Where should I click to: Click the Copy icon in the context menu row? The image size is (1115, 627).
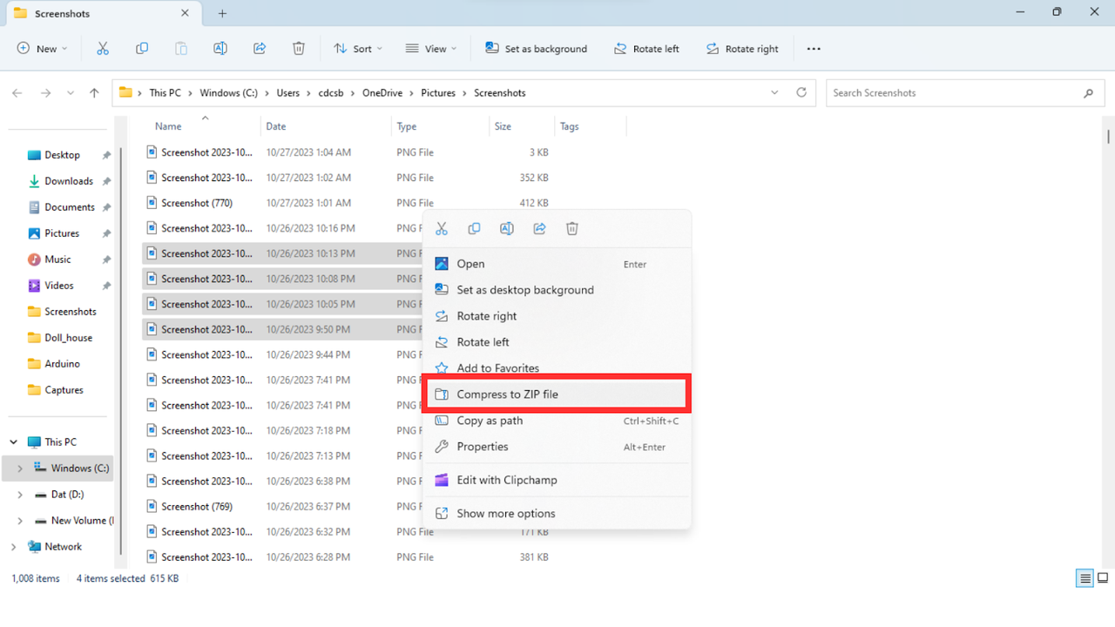pos(474,228)
